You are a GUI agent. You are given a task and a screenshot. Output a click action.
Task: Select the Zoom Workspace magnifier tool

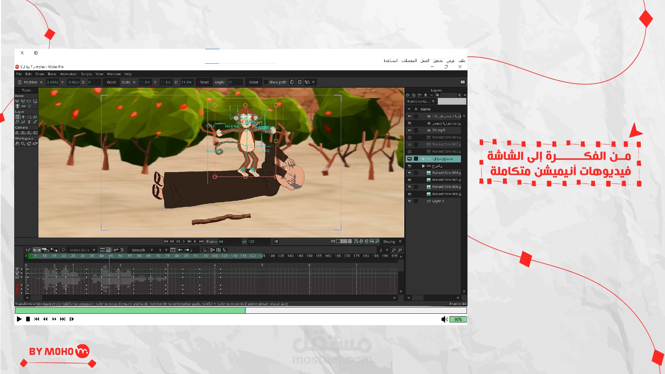click(x=23, y=143)
